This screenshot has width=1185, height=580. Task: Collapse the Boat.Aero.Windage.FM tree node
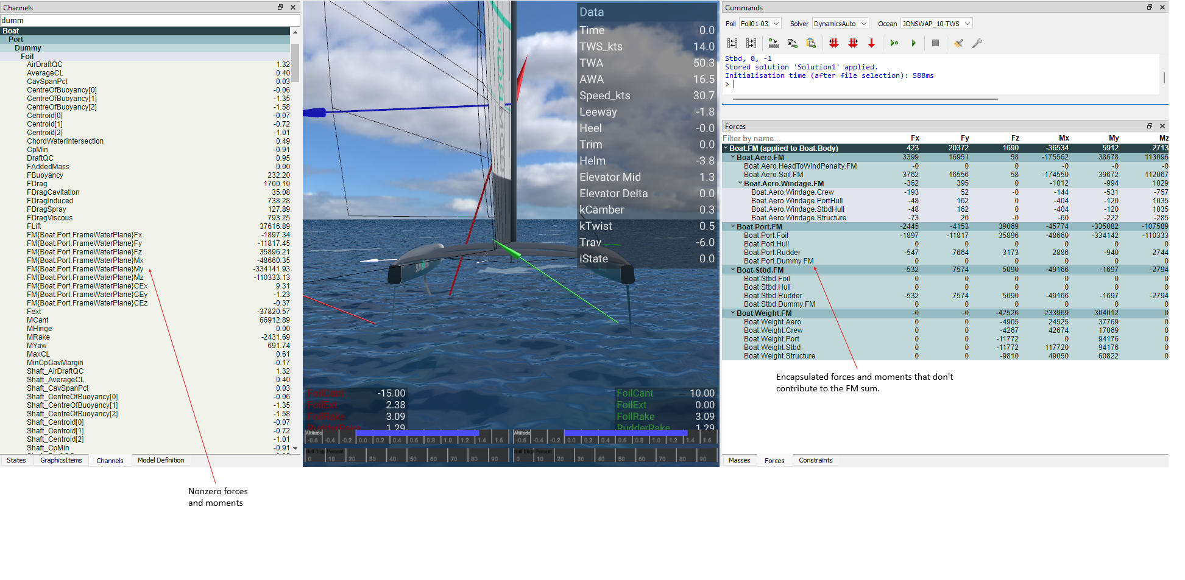[740, 183]
